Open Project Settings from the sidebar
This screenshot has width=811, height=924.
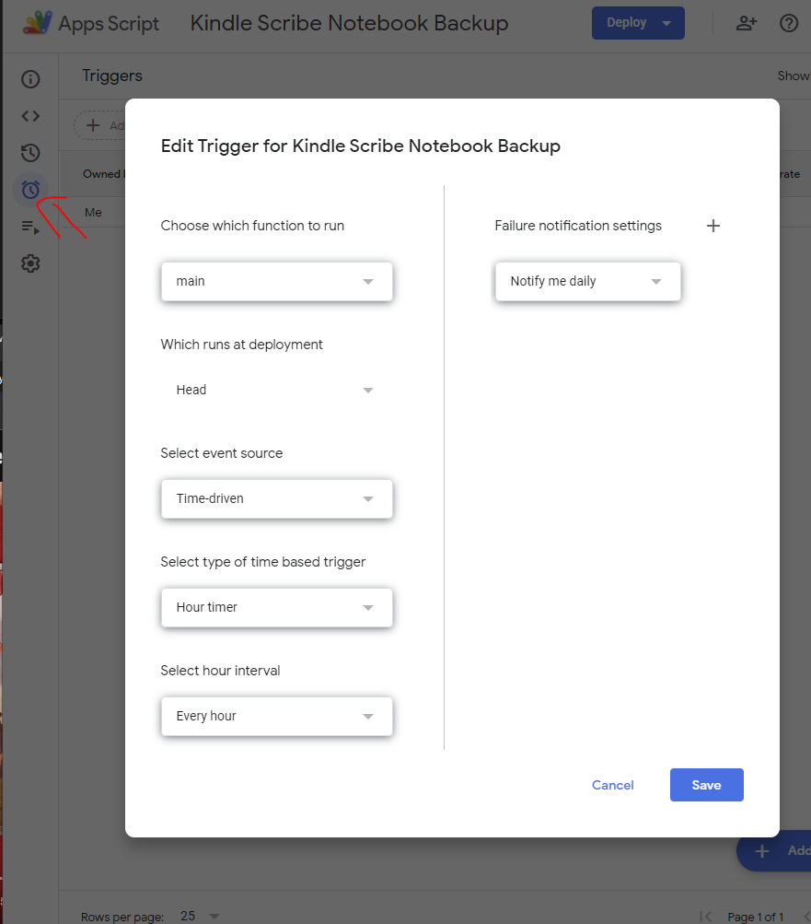point(29,263)
